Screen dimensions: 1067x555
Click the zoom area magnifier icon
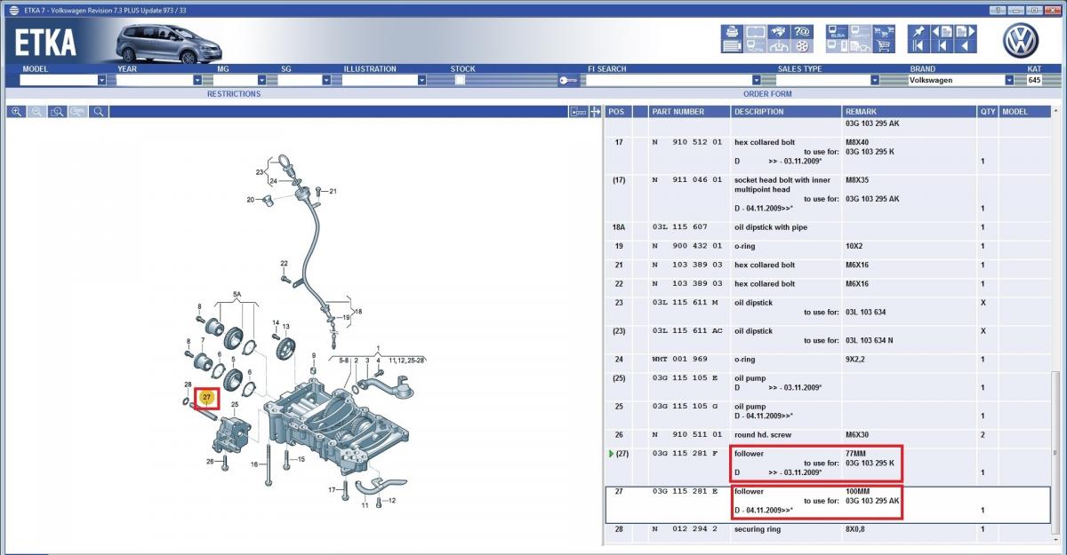57,112
